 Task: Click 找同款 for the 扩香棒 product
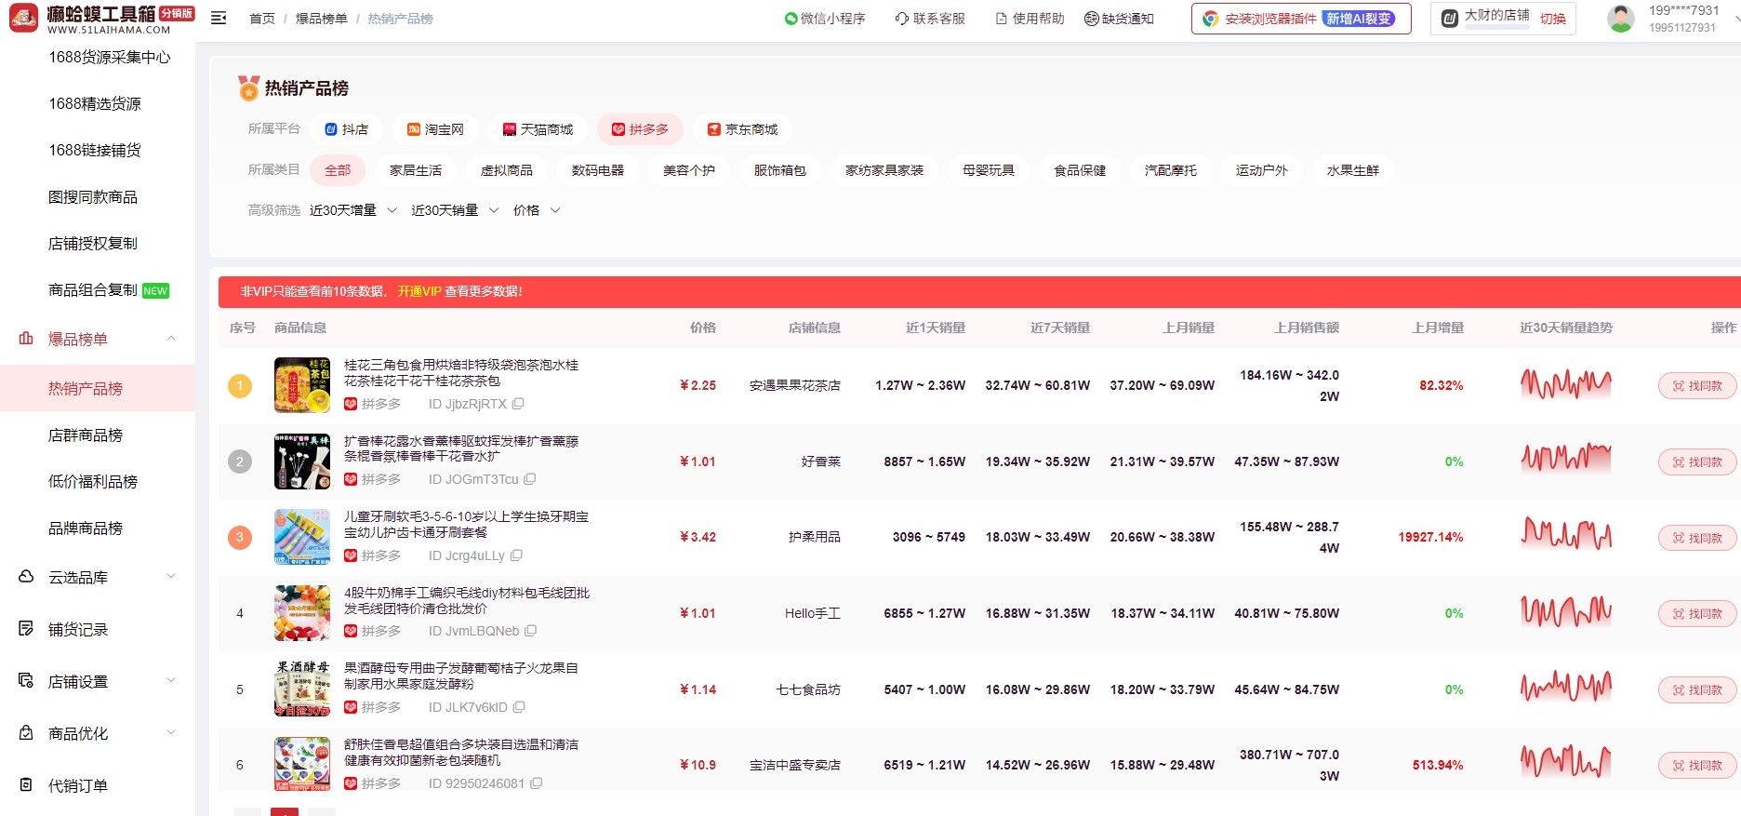pos(1697,462)
